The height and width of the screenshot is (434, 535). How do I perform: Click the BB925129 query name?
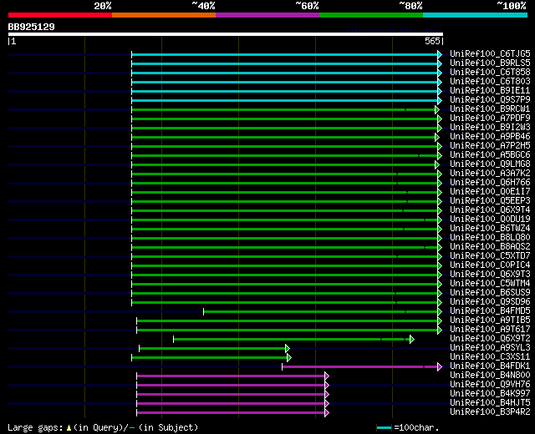[x=32, y=27]
